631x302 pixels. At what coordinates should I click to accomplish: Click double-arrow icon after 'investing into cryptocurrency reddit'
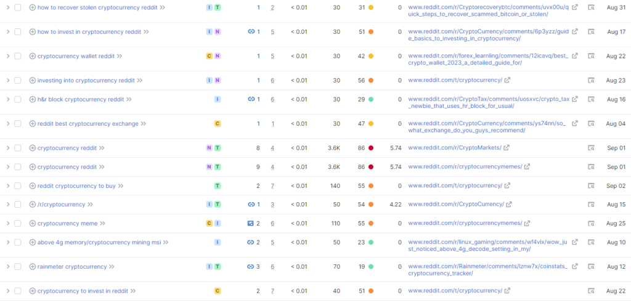[140, 80]
